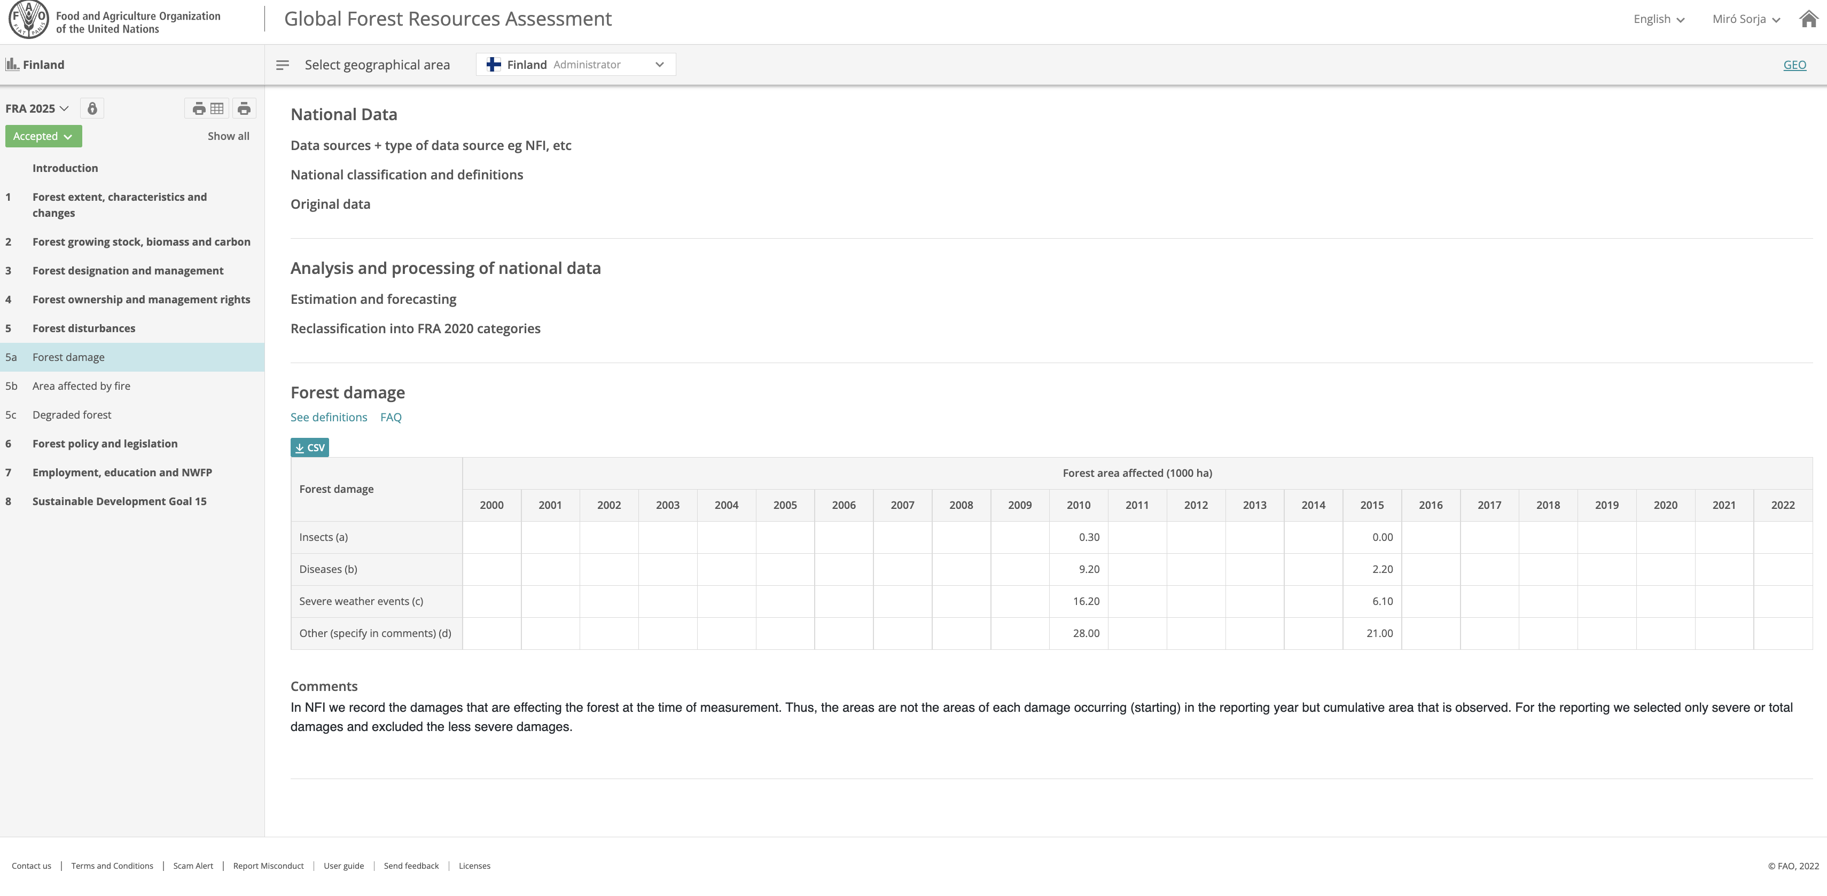The width and height of the screenshot is (1827, 896).
Task: Open the Miró Sorja user menu
Action: tap(1745, 19)
